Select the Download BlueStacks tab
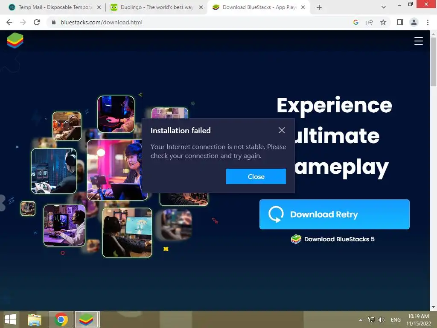Screen dimensions: 437x328 (x=258, y=7)
